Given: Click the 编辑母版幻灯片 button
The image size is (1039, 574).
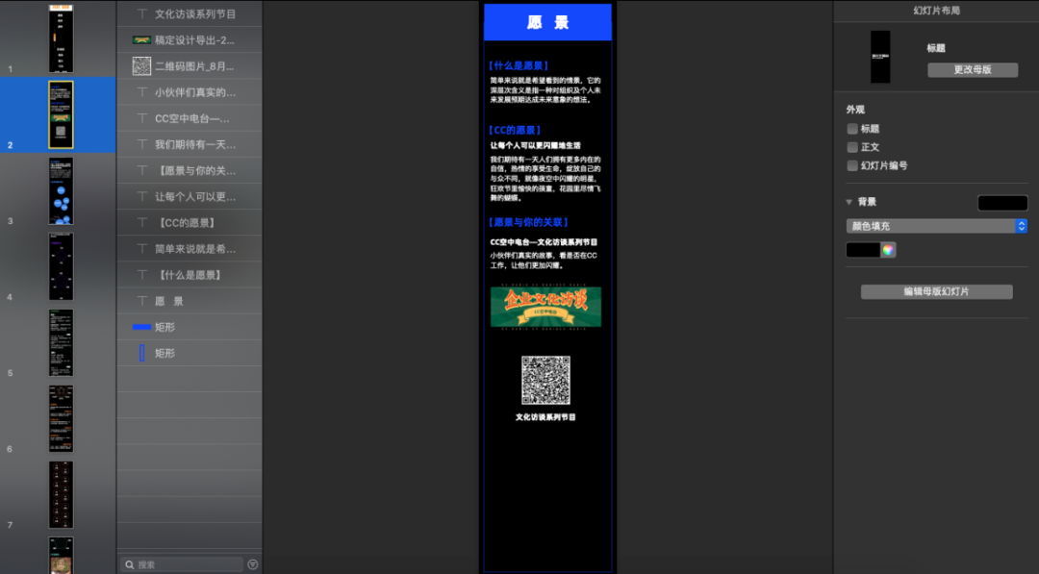Looking at the screenshot, I should coord(936,291).
